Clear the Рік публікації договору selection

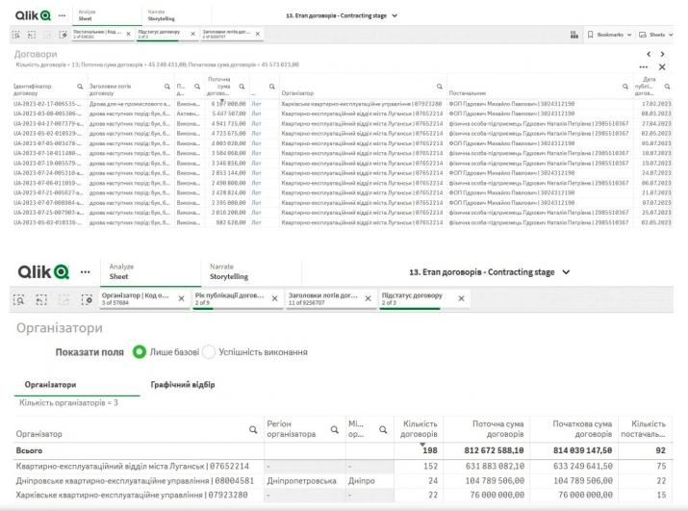pyautogui.click(x=274, y=298)
